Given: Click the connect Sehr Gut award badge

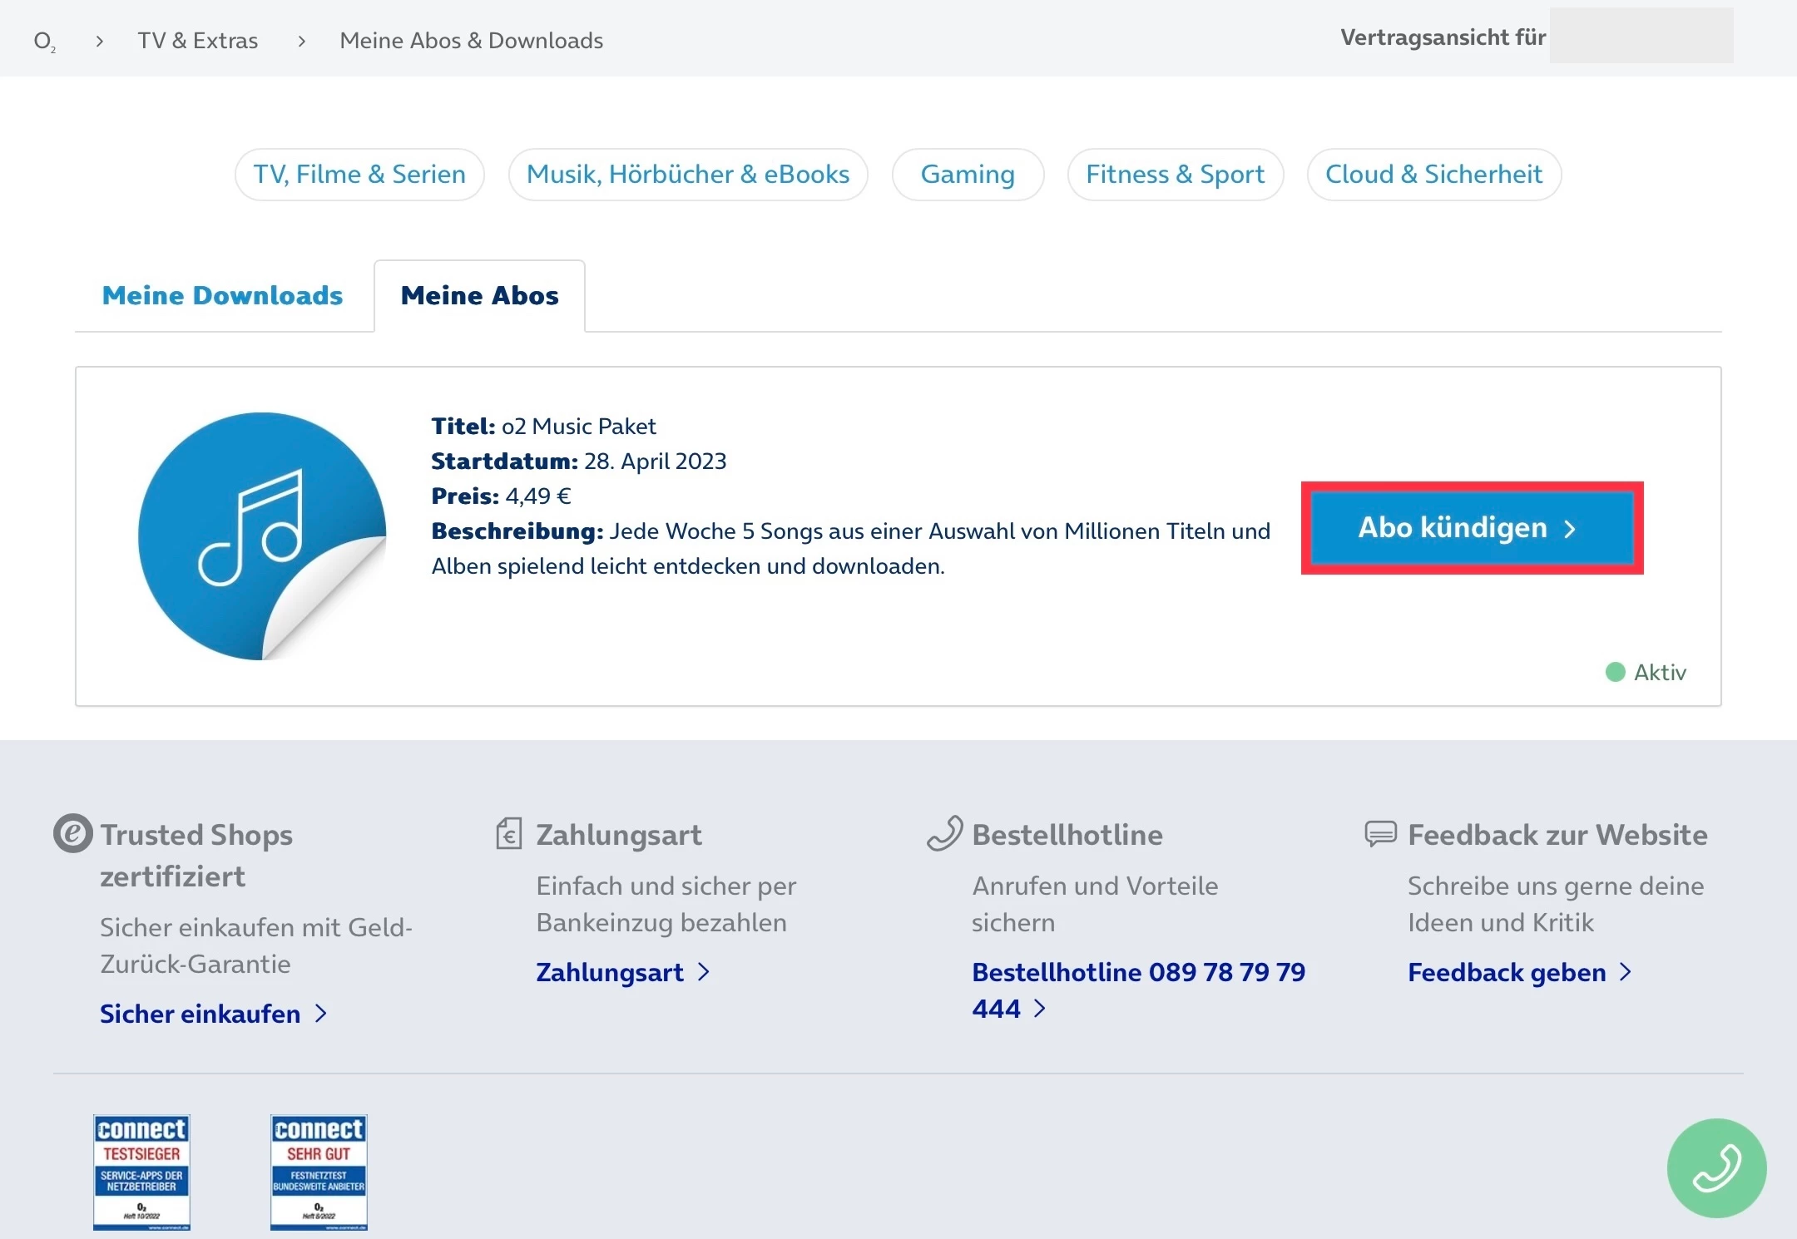Looking at the screenshot, I should [319, 1172].
